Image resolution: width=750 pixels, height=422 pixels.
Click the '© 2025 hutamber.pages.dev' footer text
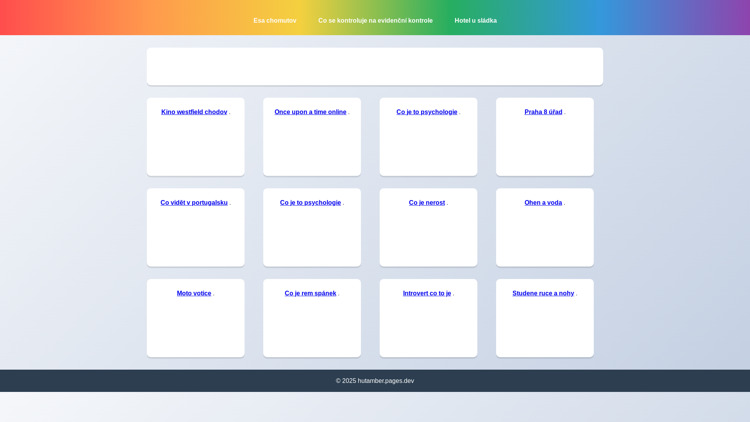coord(375,381)
